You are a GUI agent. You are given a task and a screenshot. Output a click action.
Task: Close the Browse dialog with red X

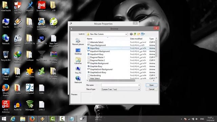156,28
